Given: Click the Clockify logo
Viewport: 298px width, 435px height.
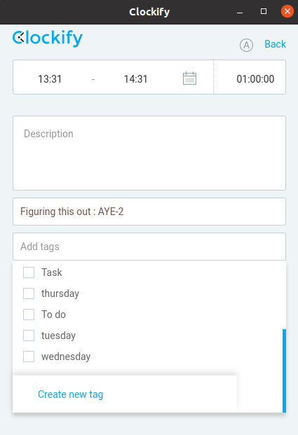Looking at the screenshot, I should [48, 39].
